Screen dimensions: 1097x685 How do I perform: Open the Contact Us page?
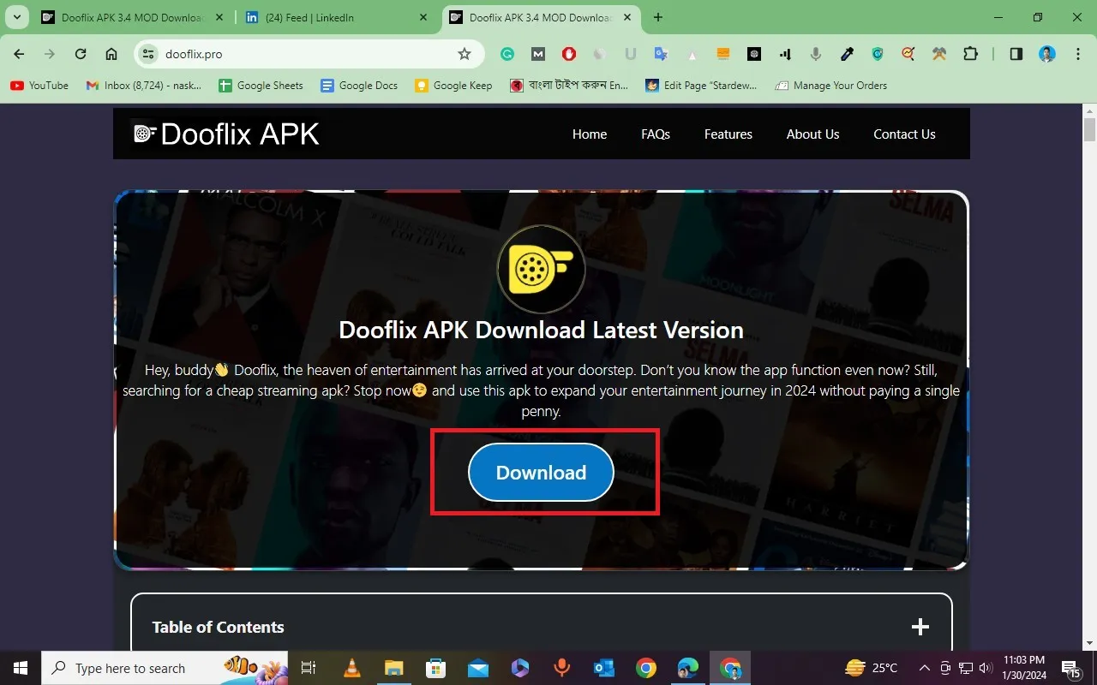coord(904,134)
